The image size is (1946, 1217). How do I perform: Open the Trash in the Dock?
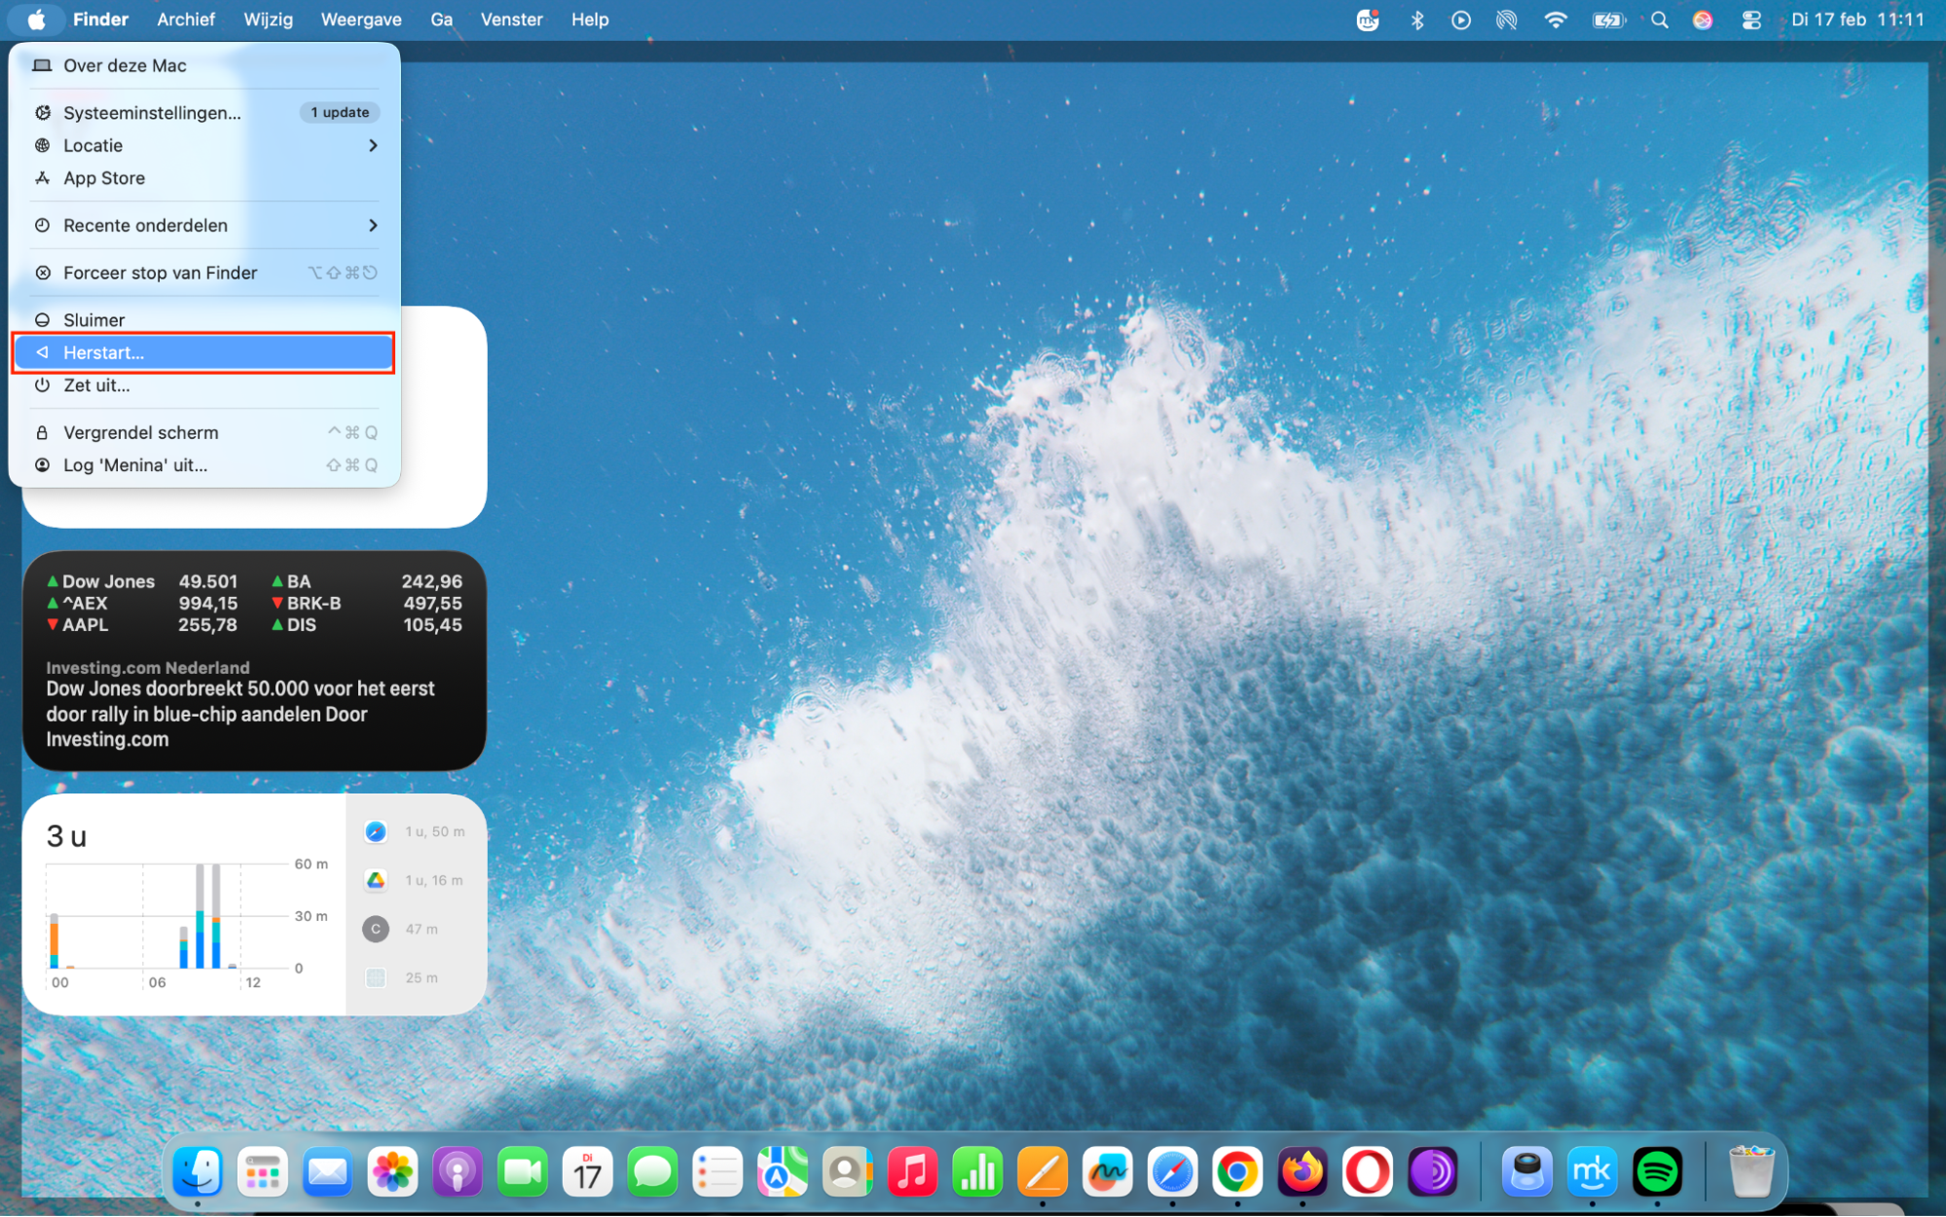pos(1752,1171)
